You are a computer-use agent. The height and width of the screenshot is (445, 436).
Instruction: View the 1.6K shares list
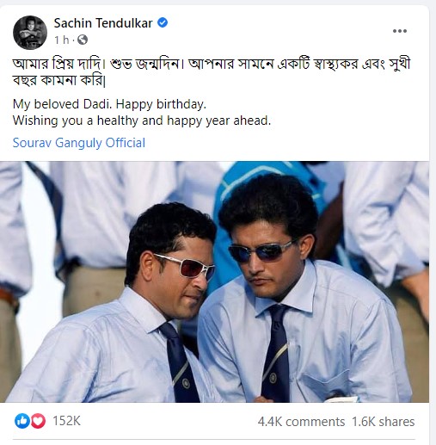[x=384, y=422]
